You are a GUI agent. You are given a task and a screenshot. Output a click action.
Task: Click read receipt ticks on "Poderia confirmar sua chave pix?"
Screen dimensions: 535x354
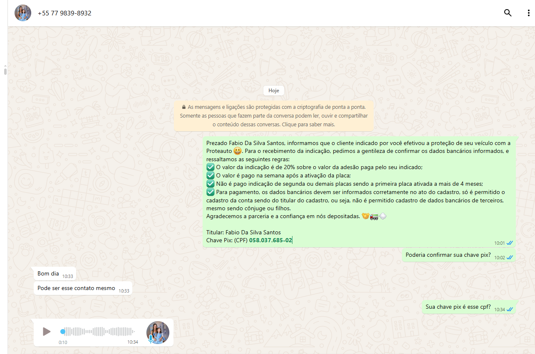pos(510,258)
